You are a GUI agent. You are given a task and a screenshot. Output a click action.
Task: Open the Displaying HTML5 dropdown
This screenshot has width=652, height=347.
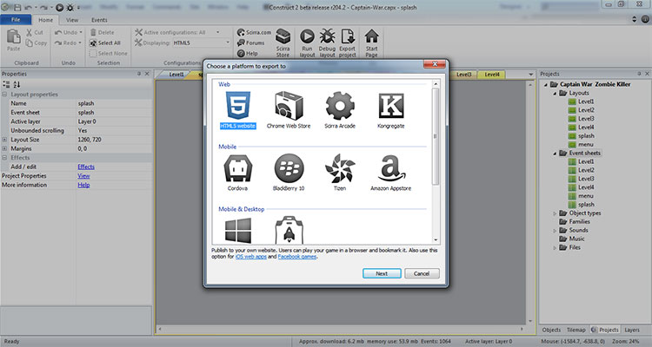point(201,42)
